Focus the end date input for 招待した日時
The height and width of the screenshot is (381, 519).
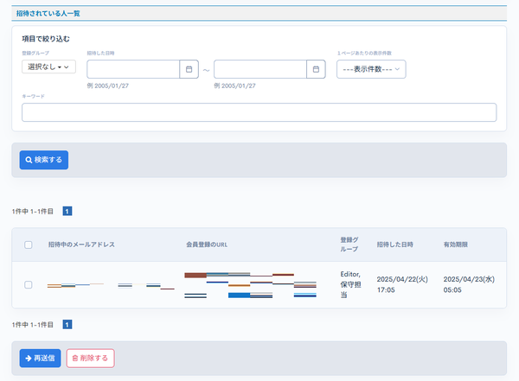(260, 69)
